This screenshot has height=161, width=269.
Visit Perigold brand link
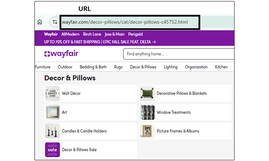click(x=135, y=34)
